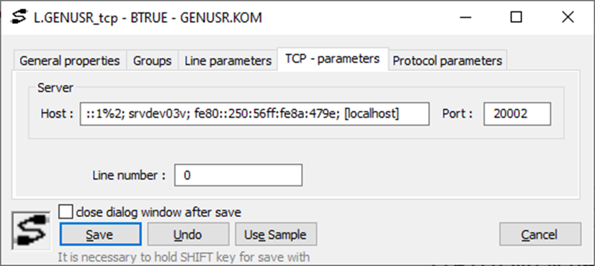The height and width of the screenshot is (266, 595).
Task: Focus the Host address input field
Action: click(x=254, y=114)
